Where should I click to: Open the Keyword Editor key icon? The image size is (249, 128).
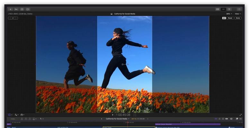tap(16, 9)
